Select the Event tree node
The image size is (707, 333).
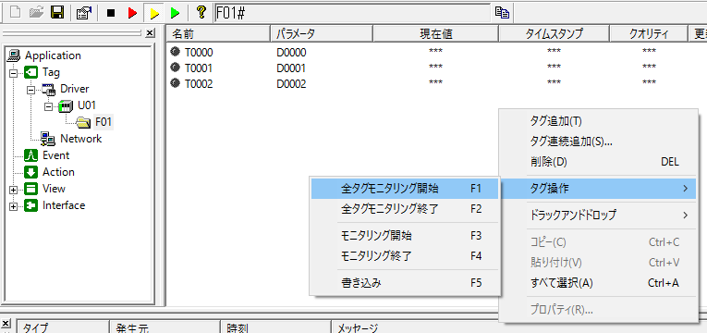point(55,155)
